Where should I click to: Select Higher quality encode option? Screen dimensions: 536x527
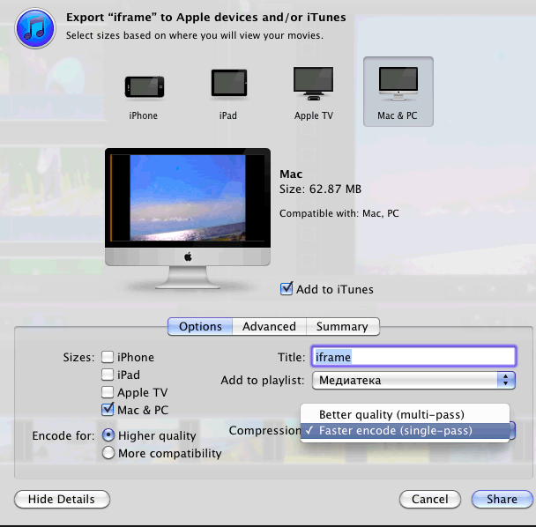108,435
